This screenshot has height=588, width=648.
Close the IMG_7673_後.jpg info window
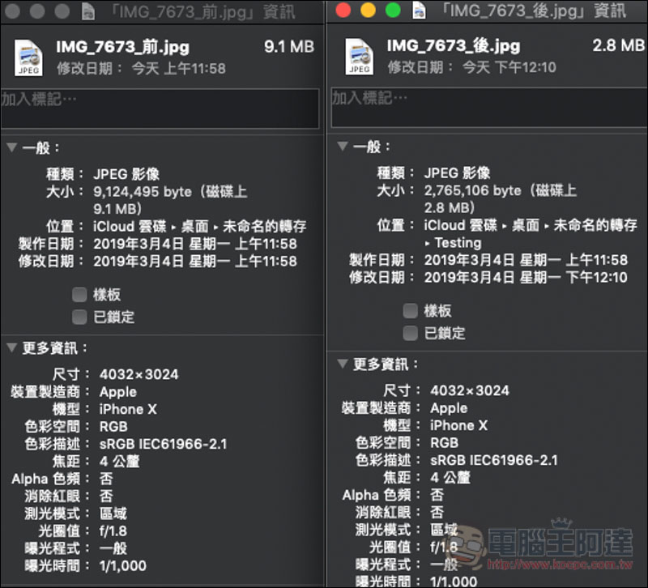click(x=343, y=10)
